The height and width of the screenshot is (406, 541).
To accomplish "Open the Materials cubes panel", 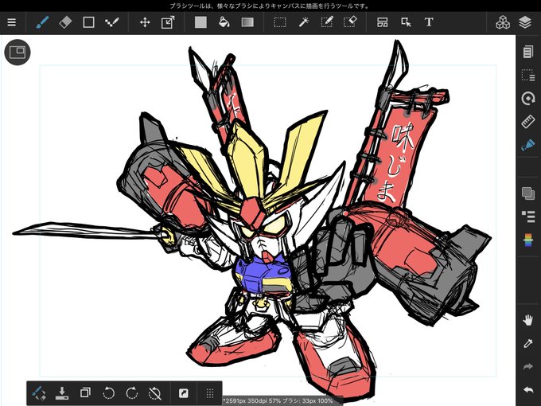I will coord(502,22).
